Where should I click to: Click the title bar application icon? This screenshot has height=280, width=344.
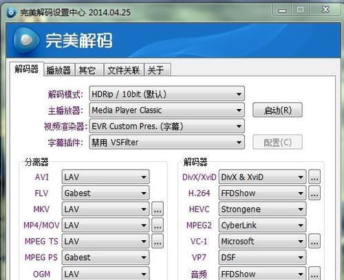[11, 12]
